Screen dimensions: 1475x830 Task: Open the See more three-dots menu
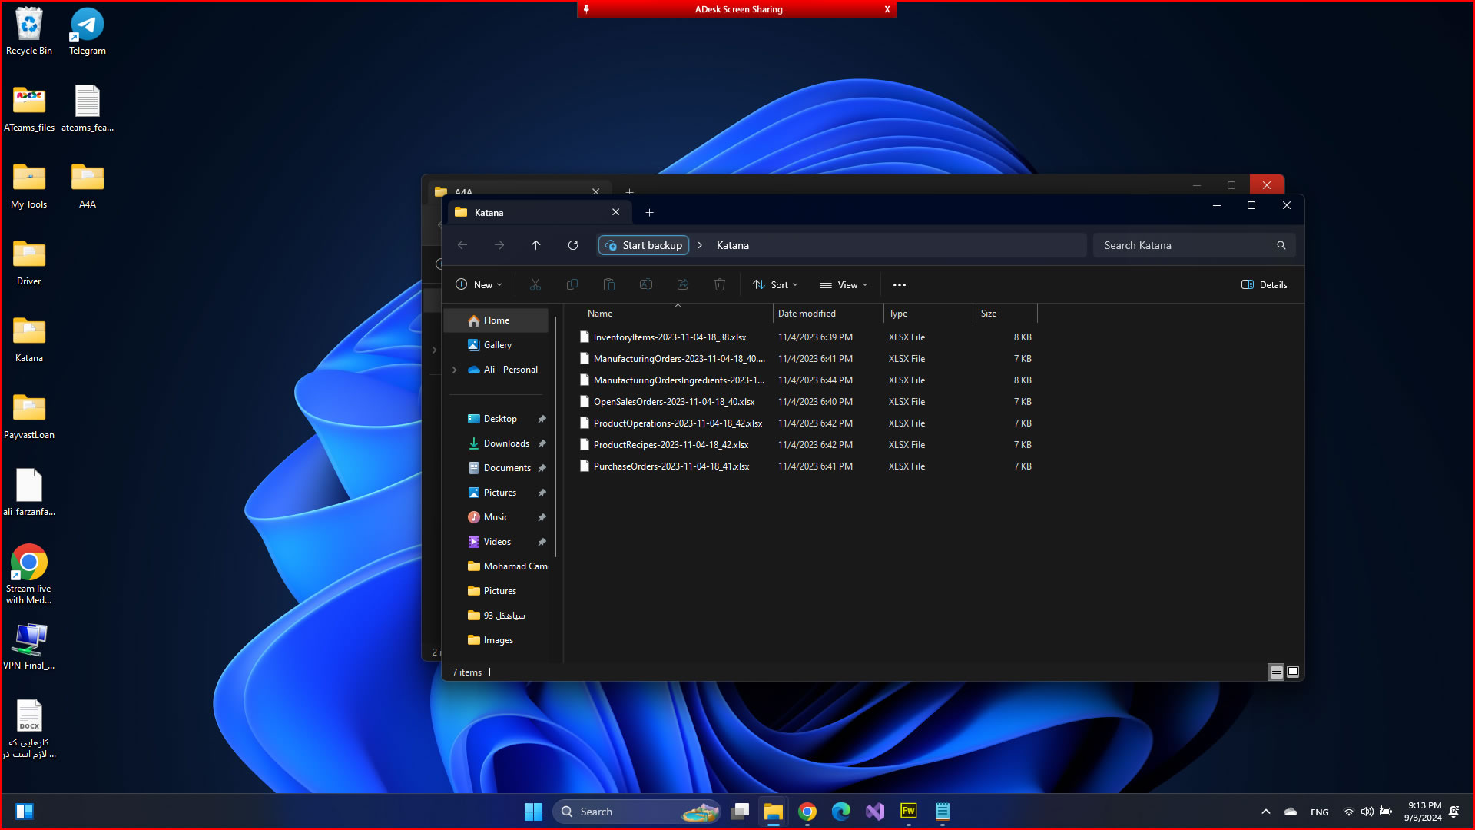(x=899, y=285)
